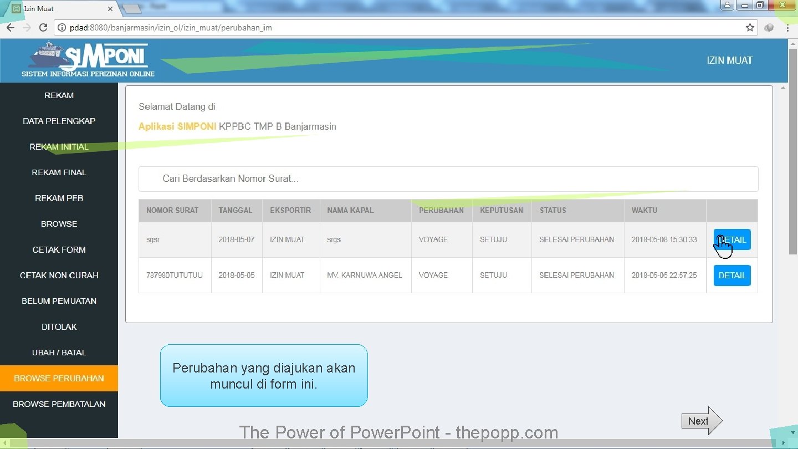Reload the page with refresh icon
Viewport: 798px width, 449px height.
click(x=43, y=28)
